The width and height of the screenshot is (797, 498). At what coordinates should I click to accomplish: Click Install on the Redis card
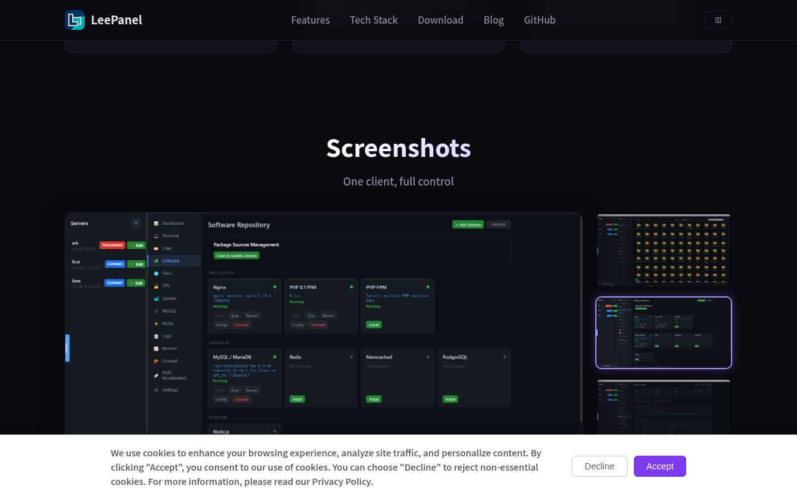[x=297, y=399]
